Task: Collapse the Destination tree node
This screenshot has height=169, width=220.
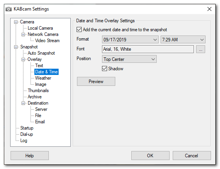Action: tap(23, 103)
